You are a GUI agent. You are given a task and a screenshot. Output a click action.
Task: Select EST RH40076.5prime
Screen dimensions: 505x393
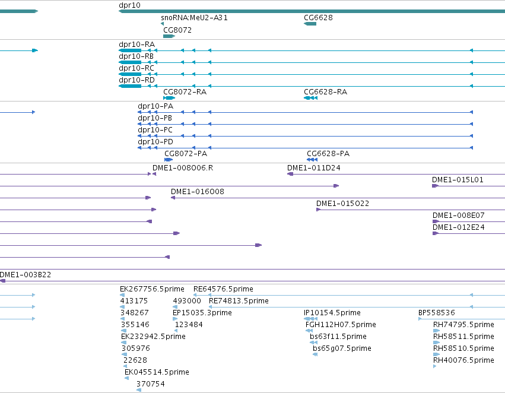[x=463, y=360]
